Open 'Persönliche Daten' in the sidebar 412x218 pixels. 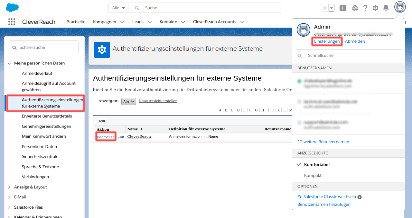click(39, 147)
